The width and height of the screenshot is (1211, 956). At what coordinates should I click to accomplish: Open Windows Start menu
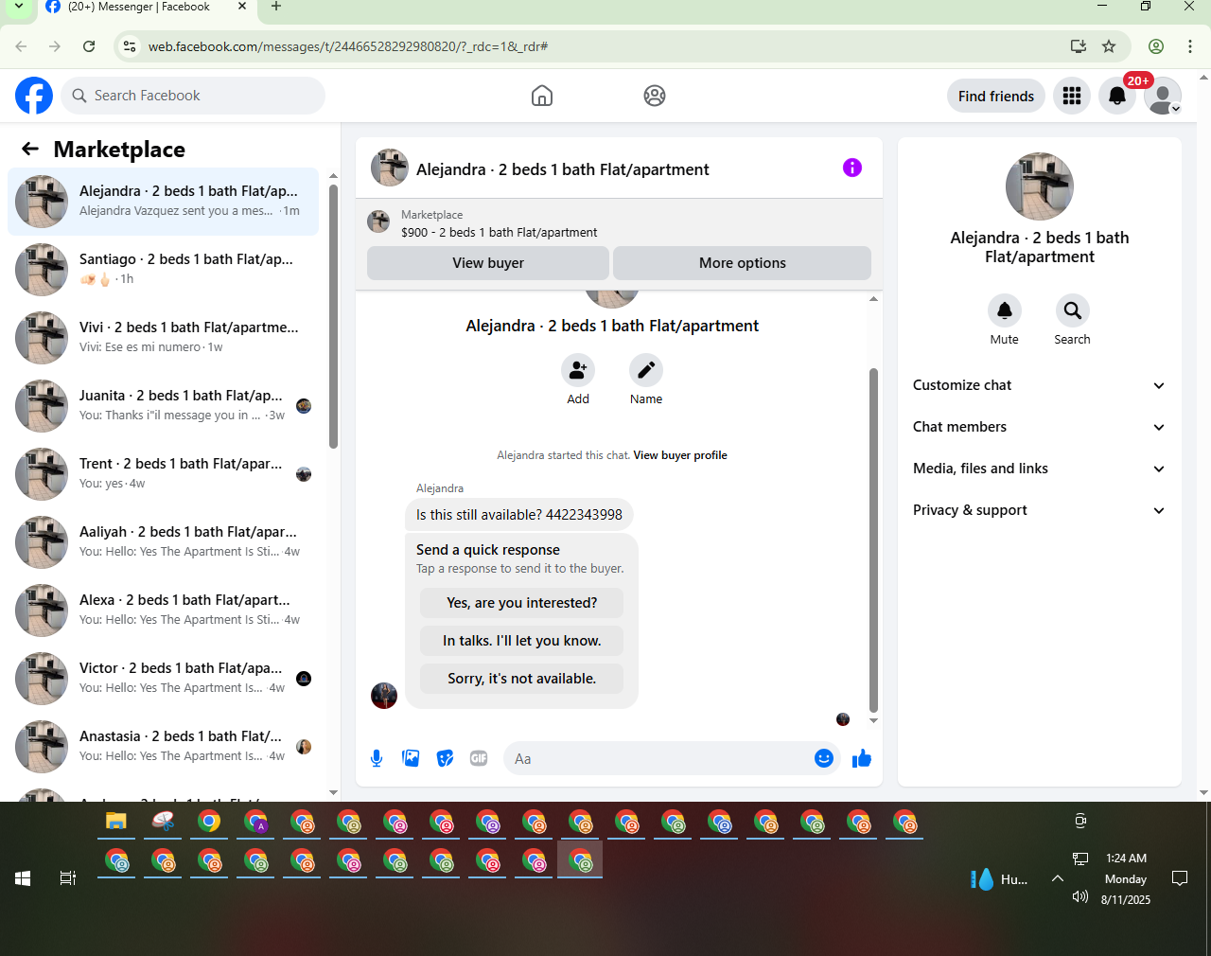coord(23,878)
